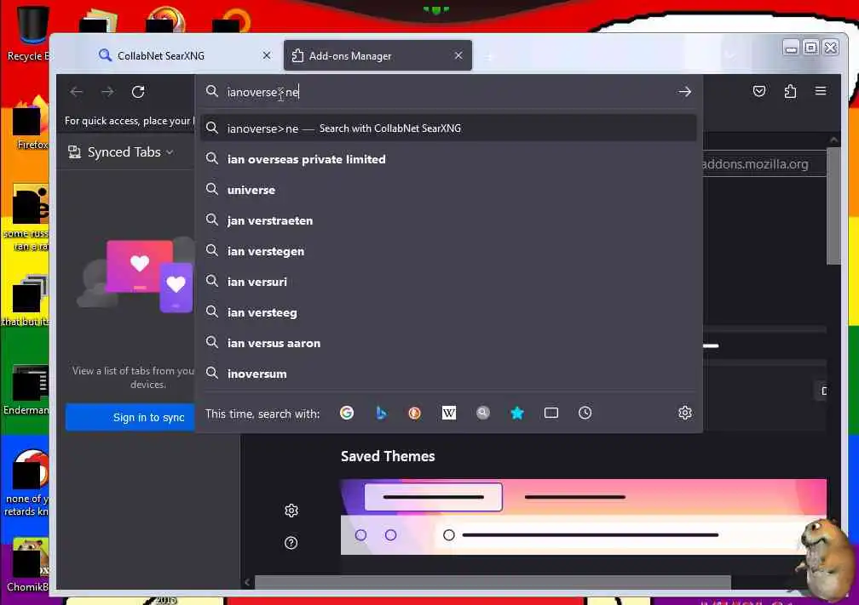Screen dimensions: 859x605
Task: Choose the 'universe' suggestion
Action: (x=448, y=190)
